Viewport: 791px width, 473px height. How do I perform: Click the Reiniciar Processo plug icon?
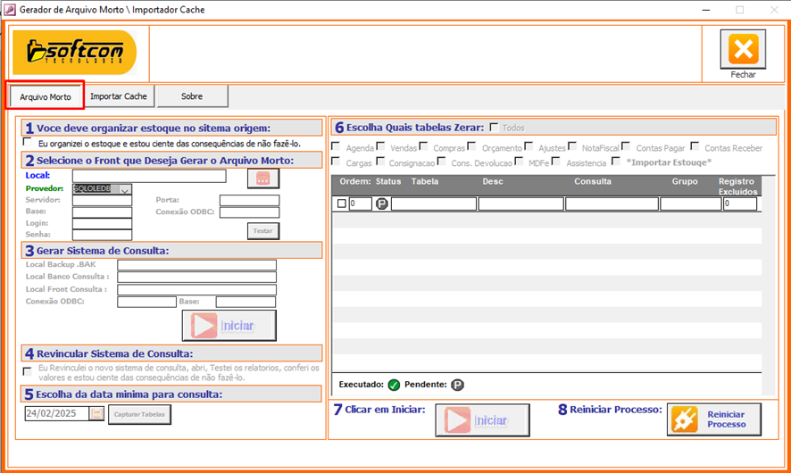[x=685, y=419]
